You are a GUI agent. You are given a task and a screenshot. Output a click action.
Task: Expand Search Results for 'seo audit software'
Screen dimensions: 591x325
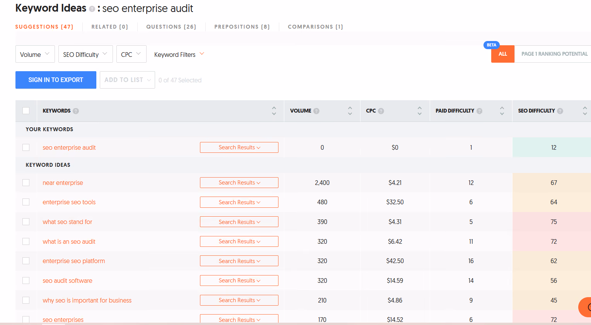(x=239, y=281)
